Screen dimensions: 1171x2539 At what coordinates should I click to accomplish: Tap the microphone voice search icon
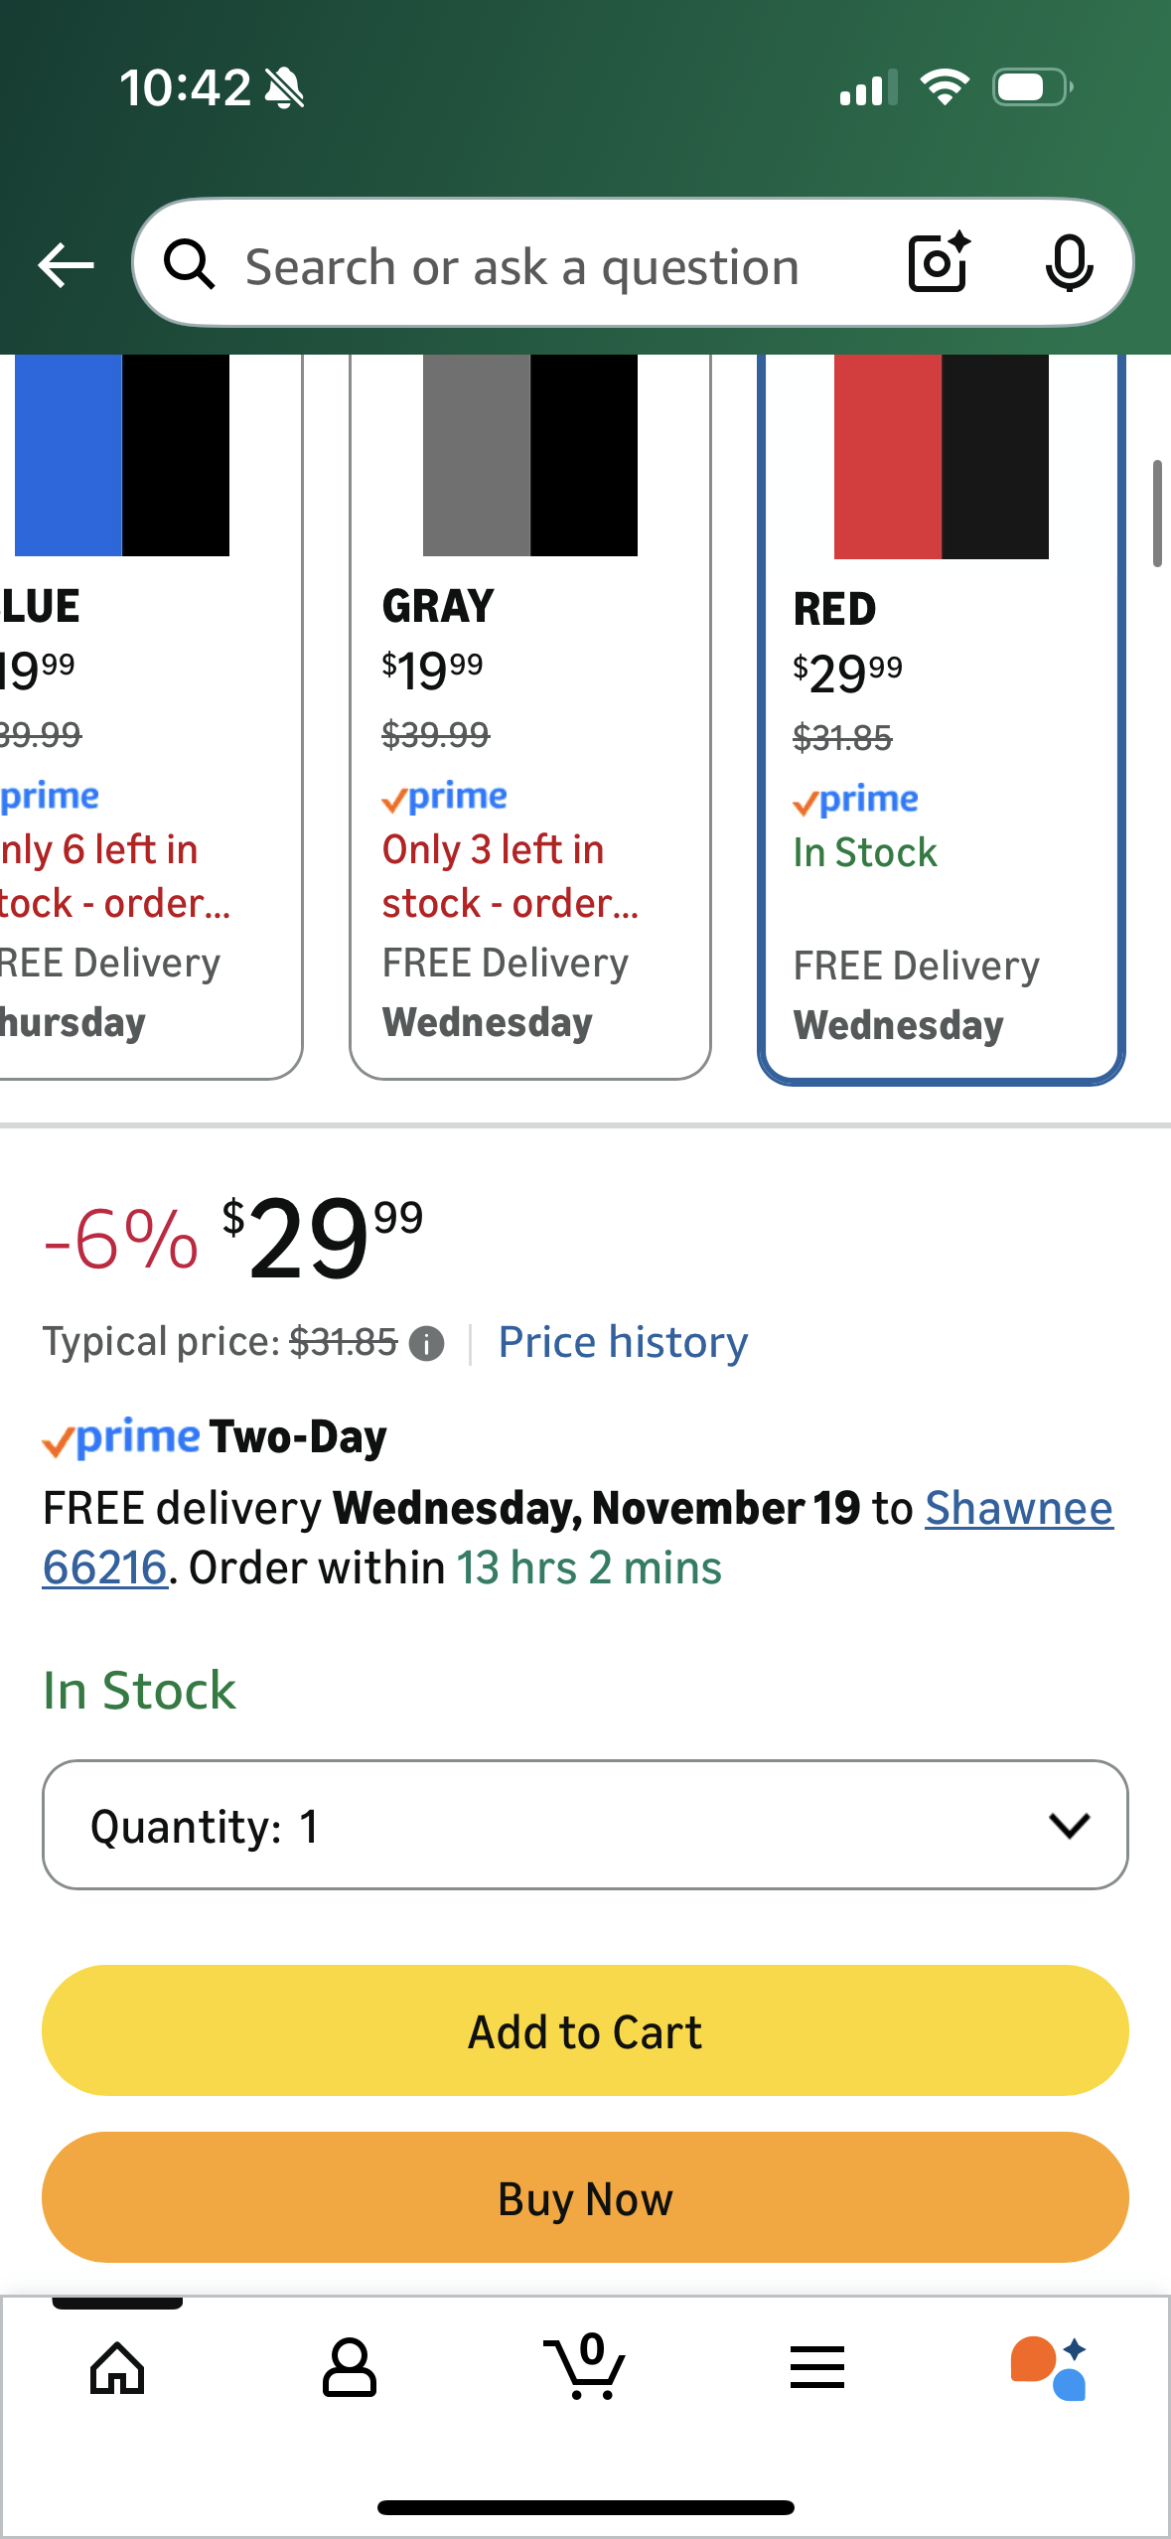[1069, 264]
